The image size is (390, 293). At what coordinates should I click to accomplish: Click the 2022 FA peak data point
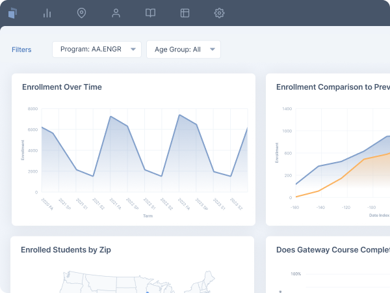pos(179,115)
